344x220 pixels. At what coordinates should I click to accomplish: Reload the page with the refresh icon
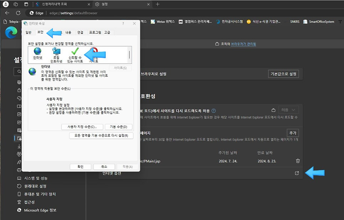tap(18, 13)
